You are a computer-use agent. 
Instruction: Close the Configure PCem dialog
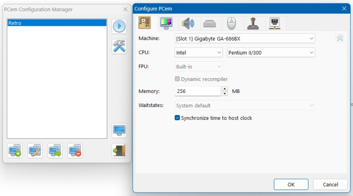click(x=344, y=8)
